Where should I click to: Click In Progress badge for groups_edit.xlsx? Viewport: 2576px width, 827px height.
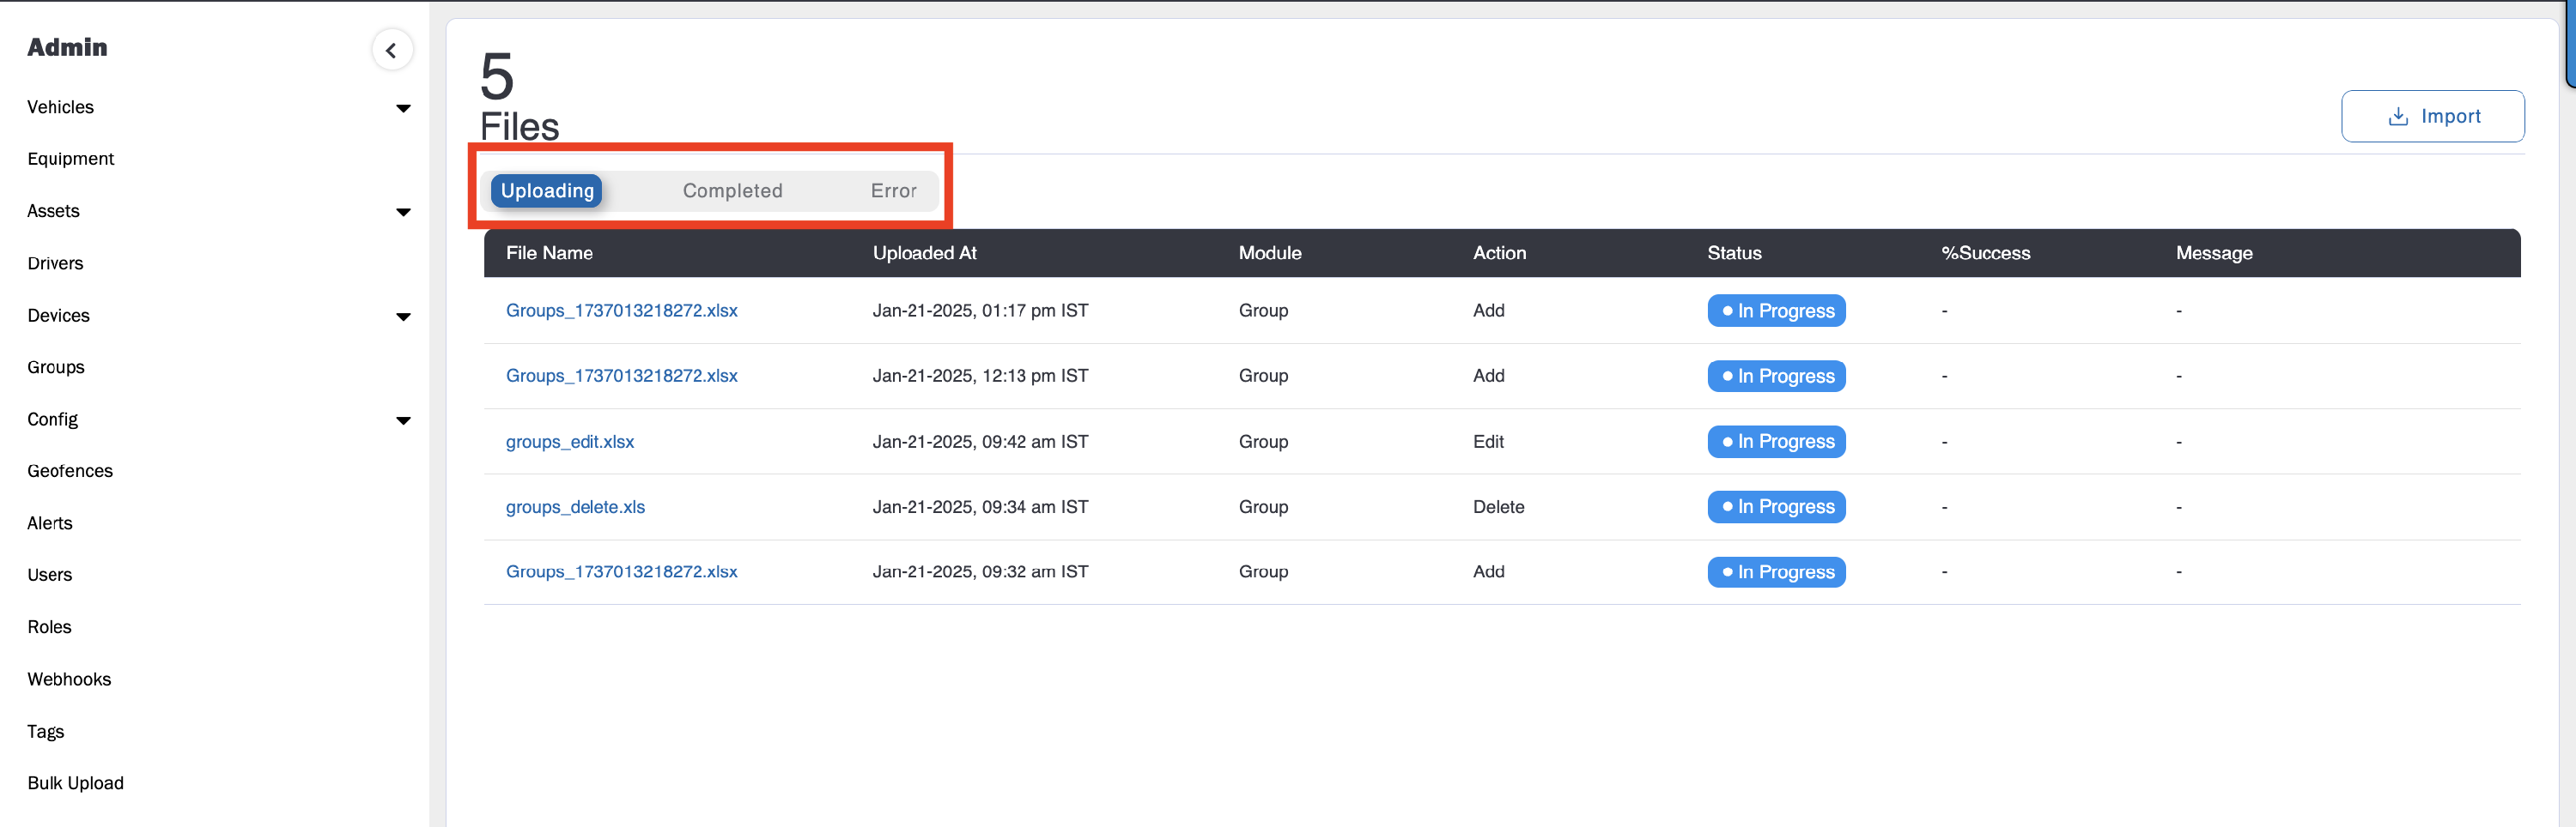pyautogui.click(x=1776, y=442)
